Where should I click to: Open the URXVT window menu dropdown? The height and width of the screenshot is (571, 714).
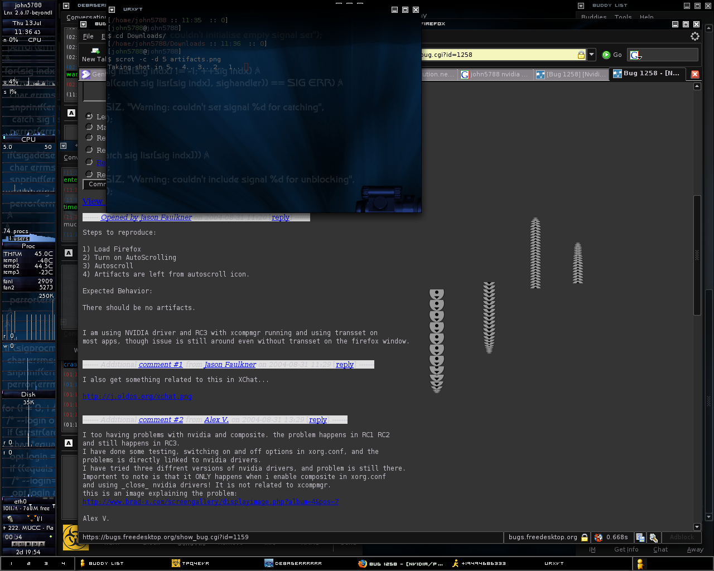(x=112, y=9)
